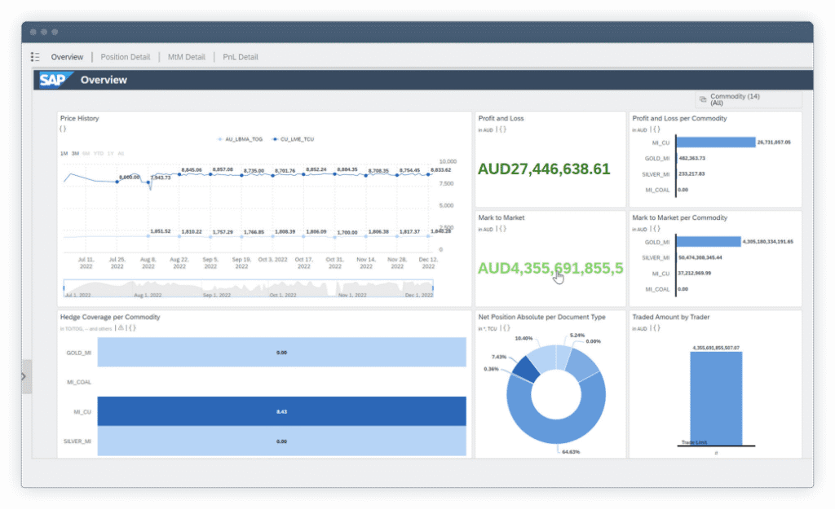
Task: Switch to the Position Detail tab
Action: tap(125, 57)
